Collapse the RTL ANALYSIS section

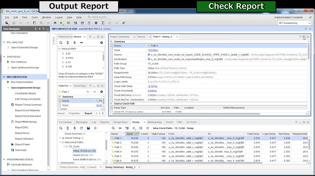click(4, 42)
